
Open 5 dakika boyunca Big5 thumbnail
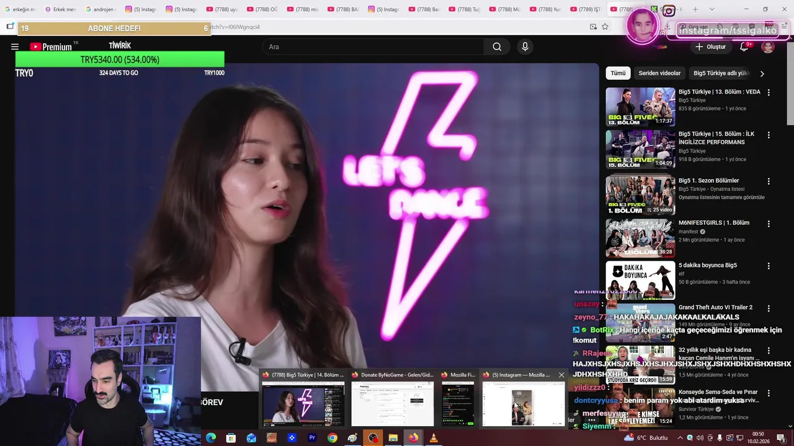[x=640, y=280]
